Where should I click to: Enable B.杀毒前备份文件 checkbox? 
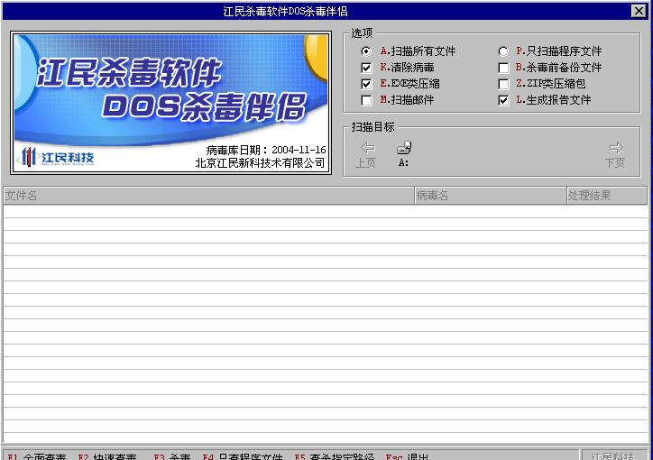pos(503,68)
